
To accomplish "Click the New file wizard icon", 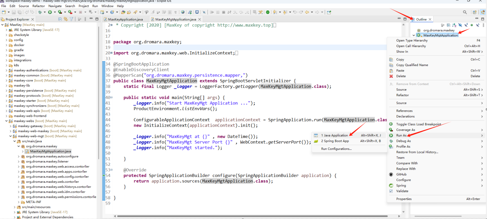I will coord(4,12).
